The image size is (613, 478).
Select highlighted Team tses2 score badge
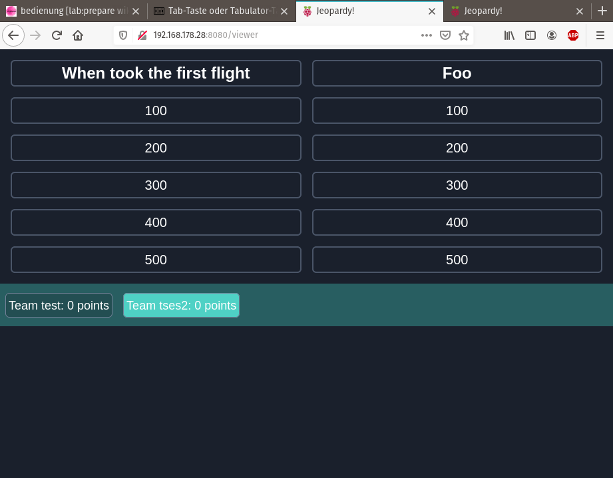[182, 305]
